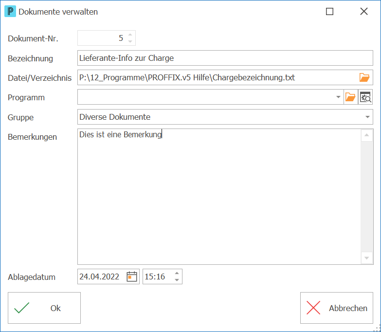Decrease time with down spinner arrow
Image resolution: width=381 pixels, height=332 pixels.
point(177,280)
